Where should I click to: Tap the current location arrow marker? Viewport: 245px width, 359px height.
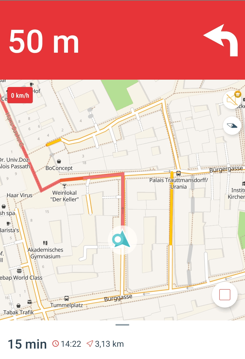point(122,240)
